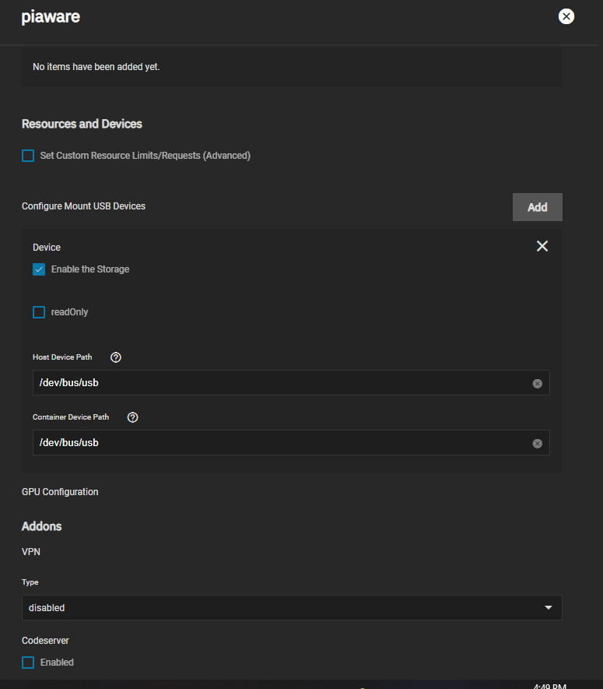Click the GPU Configuration label
Screen dimensions: 603x689
[x=60, y=492]
